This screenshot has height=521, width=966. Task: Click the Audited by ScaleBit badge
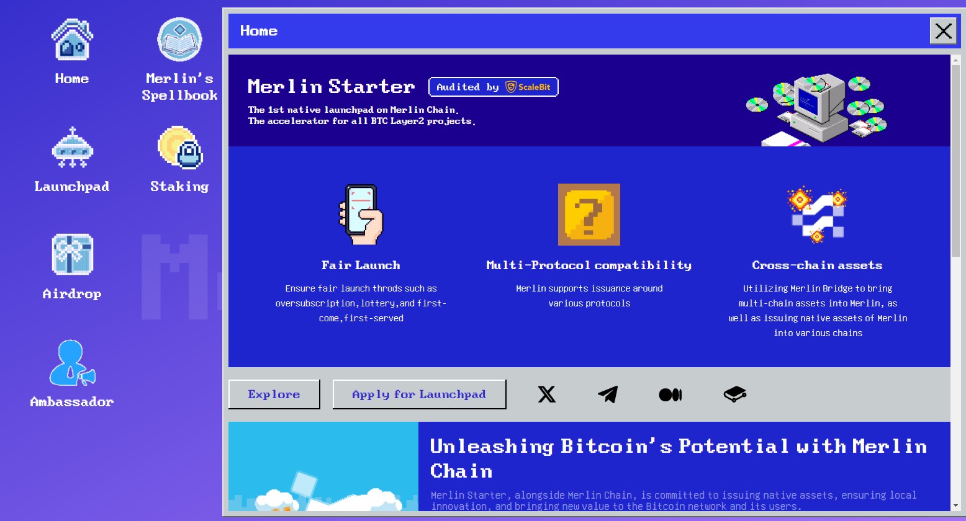494,87
